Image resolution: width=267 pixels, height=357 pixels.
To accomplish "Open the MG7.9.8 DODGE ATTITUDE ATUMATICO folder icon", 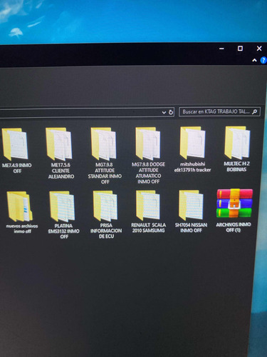I will click(x=148, y=144).
